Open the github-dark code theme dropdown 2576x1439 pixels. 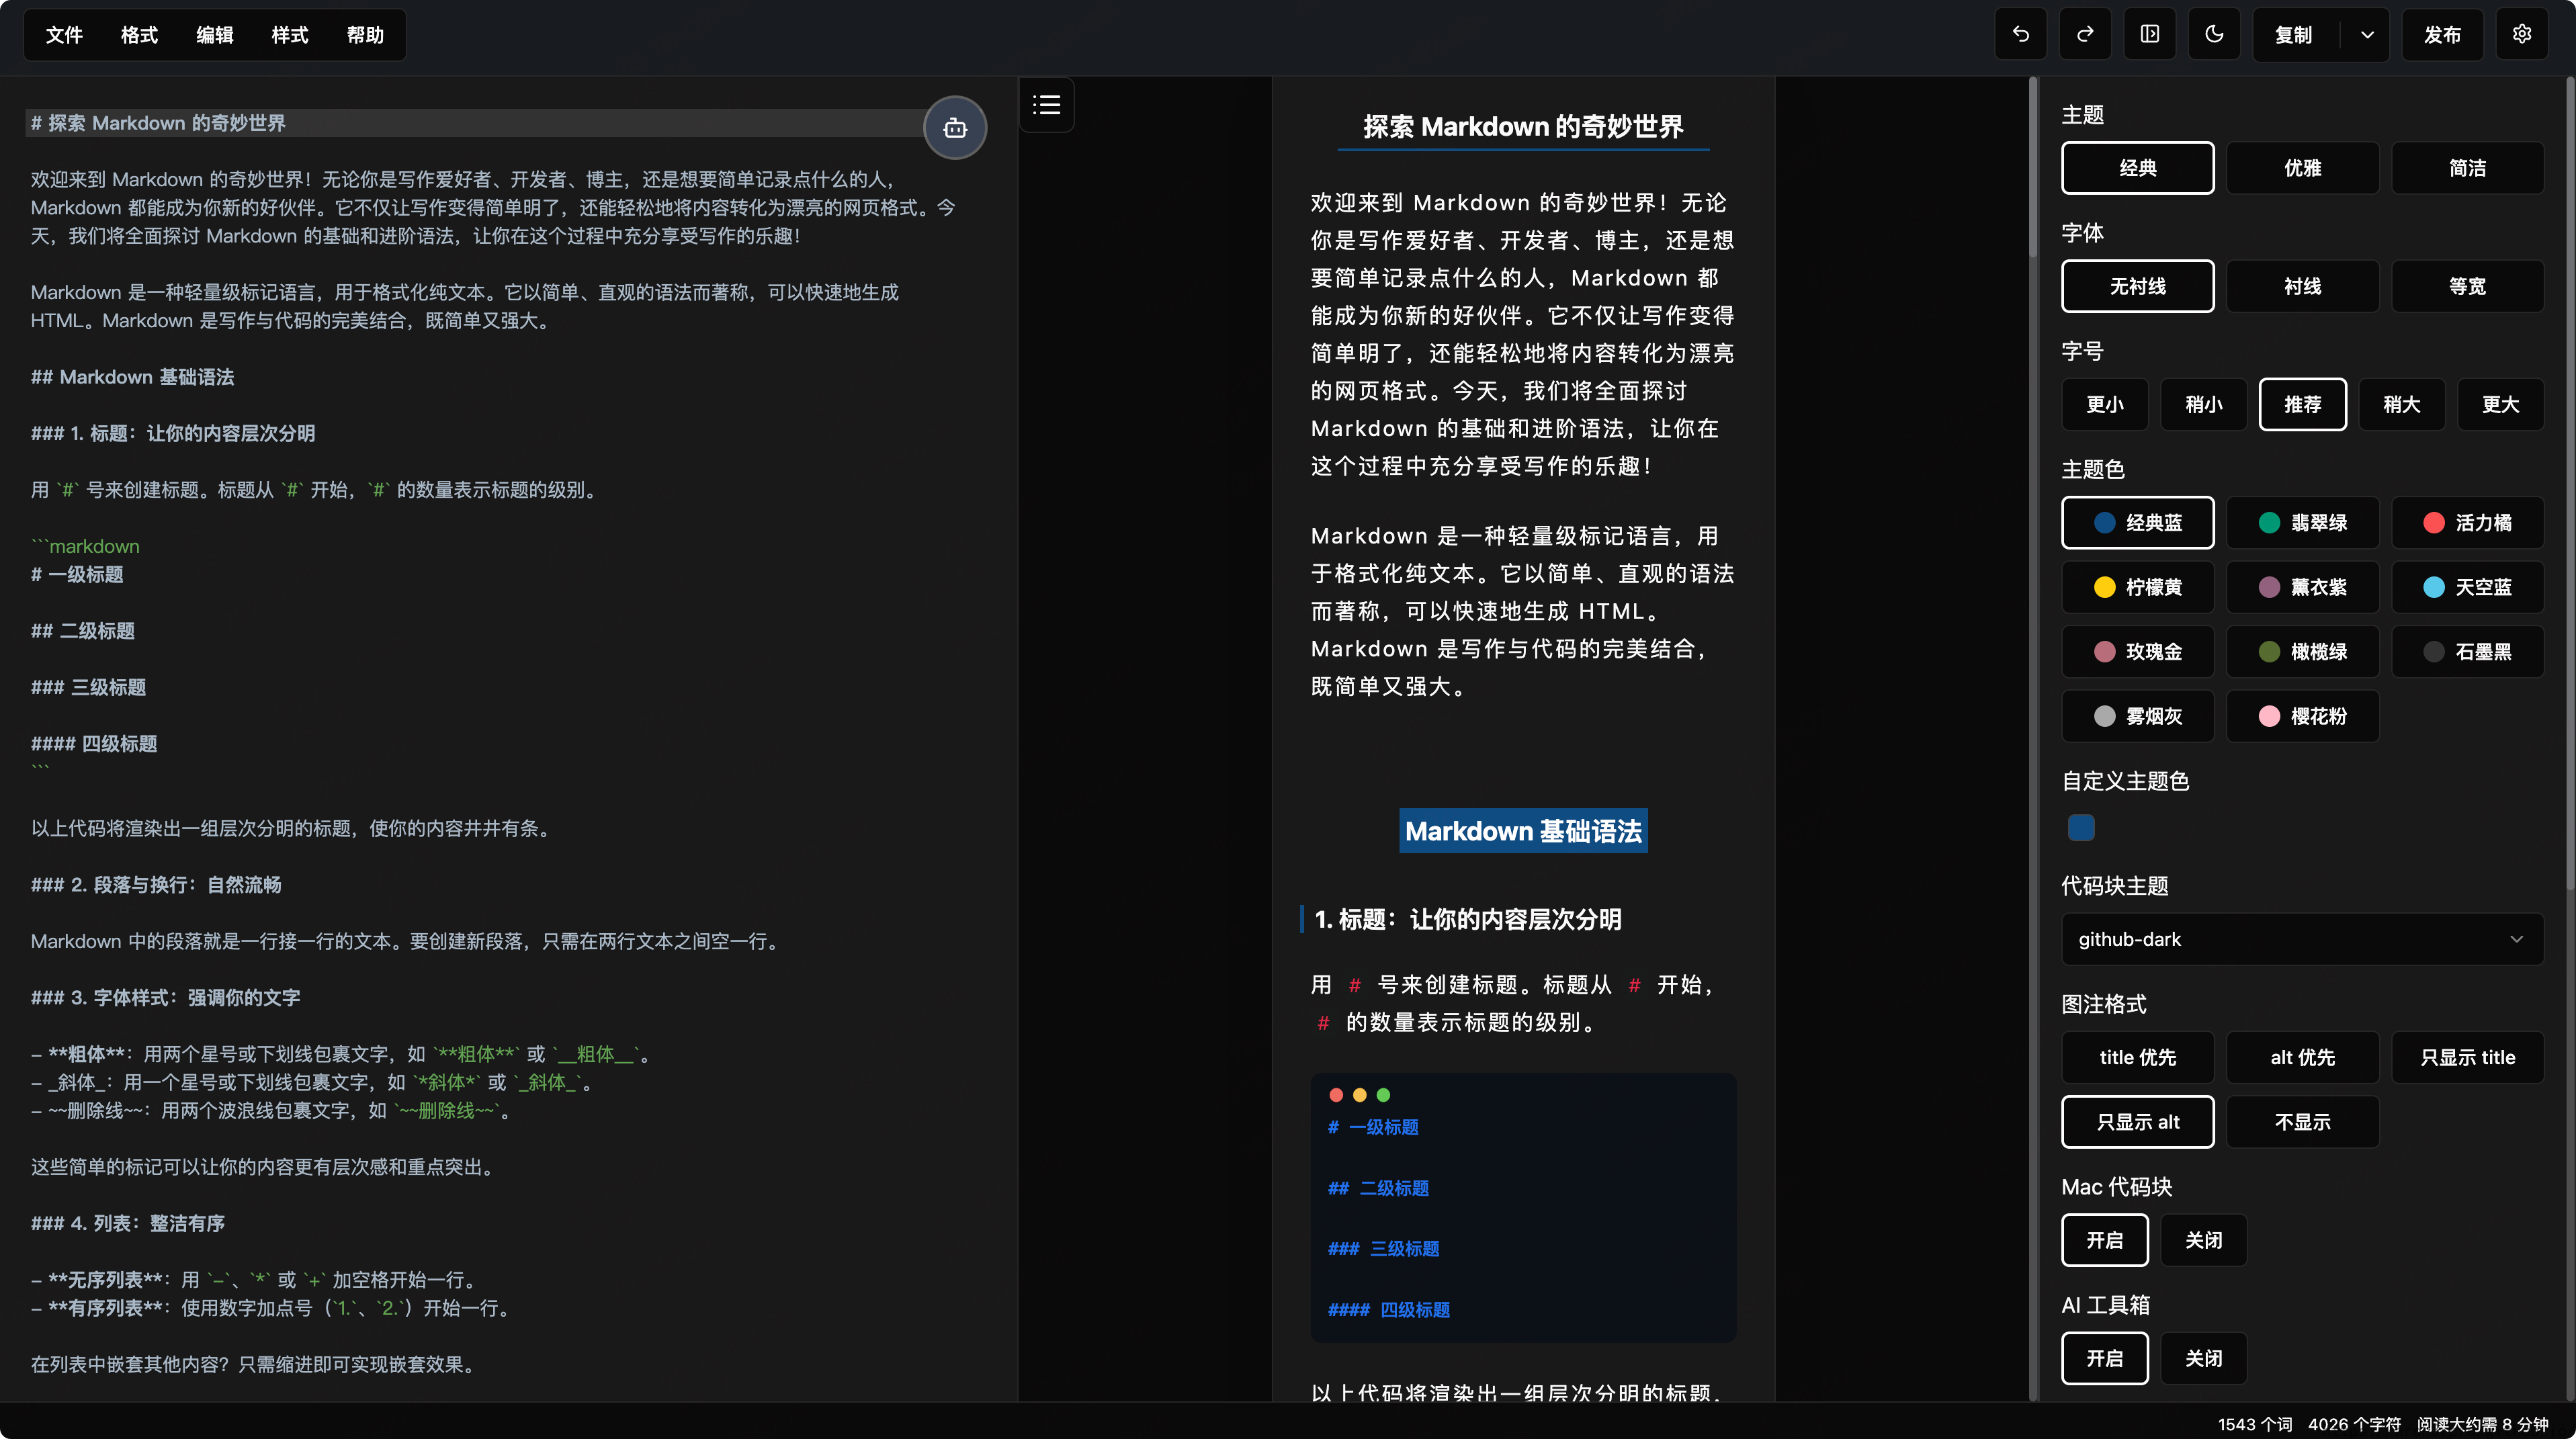click(x=2302, y=939)
